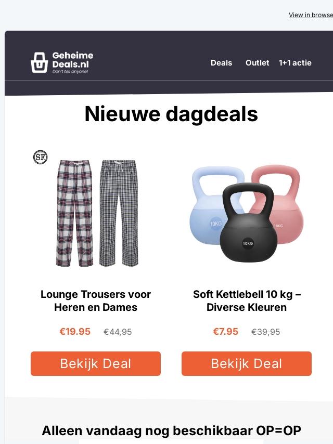Click the GeheimeDeals.nl logo text

[x=73, y=62]
